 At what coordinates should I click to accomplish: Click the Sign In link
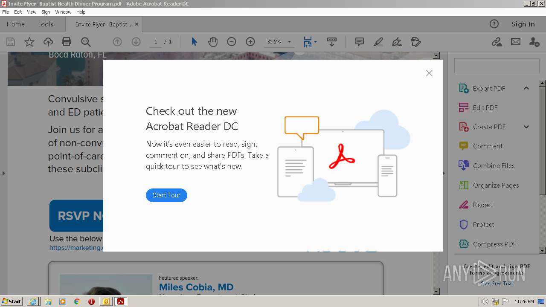point(523,24)
